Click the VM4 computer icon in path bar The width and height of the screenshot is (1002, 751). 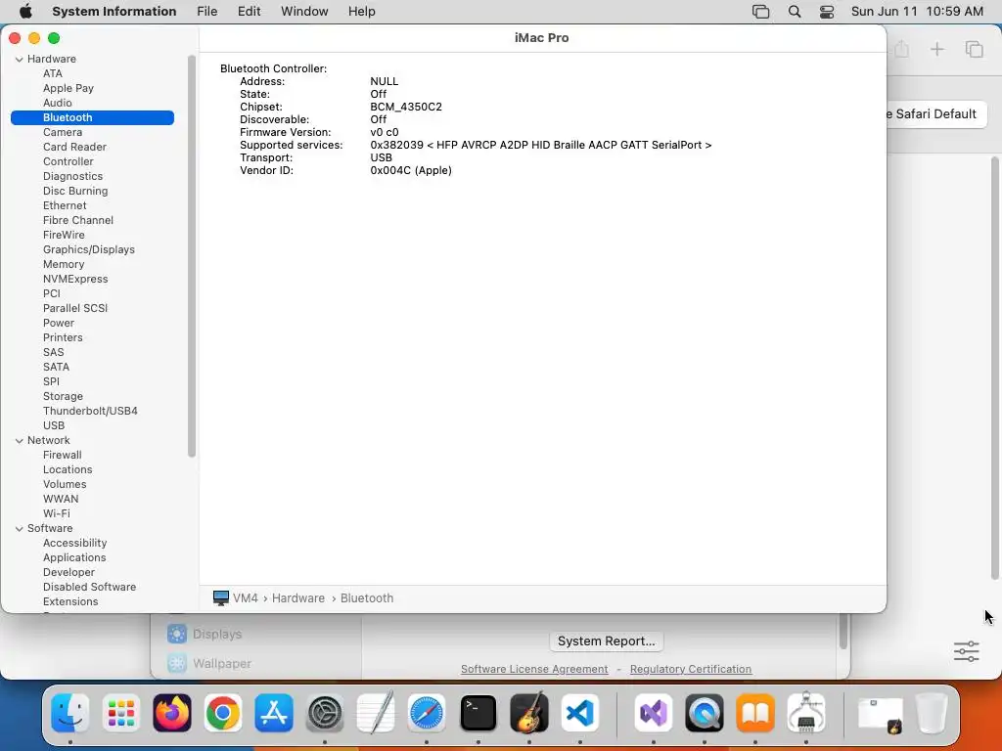pos(221,598)
